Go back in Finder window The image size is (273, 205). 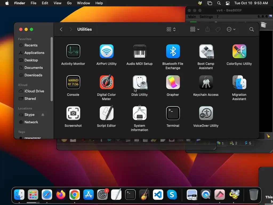(61, 29)
